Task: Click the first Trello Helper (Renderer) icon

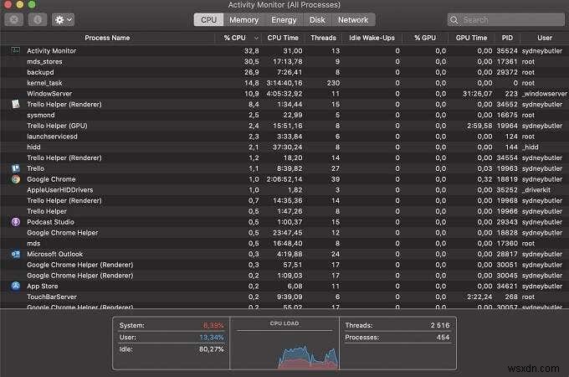Action: point(16,104)
